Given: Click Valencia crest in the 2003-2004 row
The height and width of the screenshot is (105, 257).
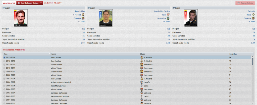Looking at the screenshot, I should (142, 93).
